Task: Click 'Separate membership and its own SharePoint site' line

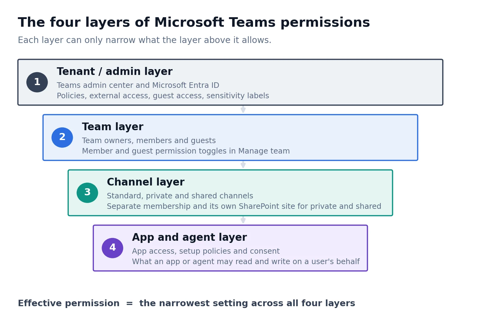Action: coord(244,206)
